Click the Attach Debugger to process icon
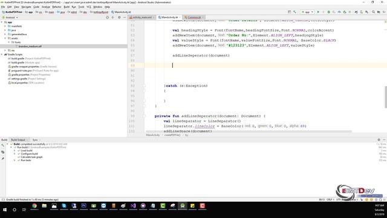387x218 pixels. coord(345,12)
